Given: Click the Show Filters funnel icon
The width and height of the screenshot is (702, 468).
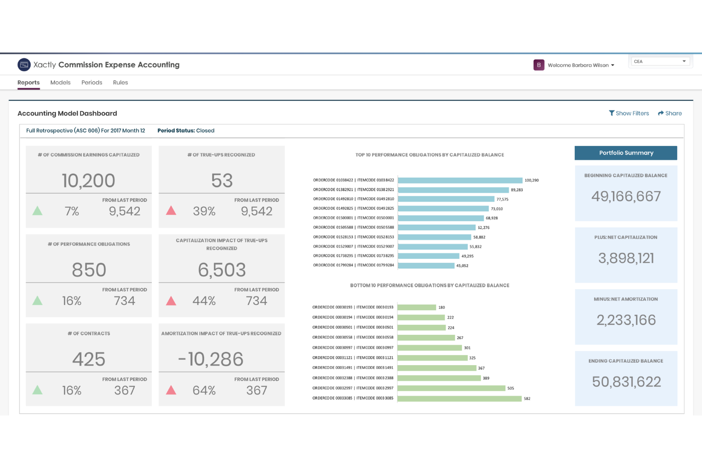Looking at the screenshot, I should (x=612, y=113).
